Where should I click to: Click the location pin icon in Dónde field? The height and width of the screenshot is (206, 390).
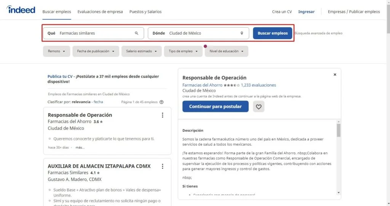(242, 33)
